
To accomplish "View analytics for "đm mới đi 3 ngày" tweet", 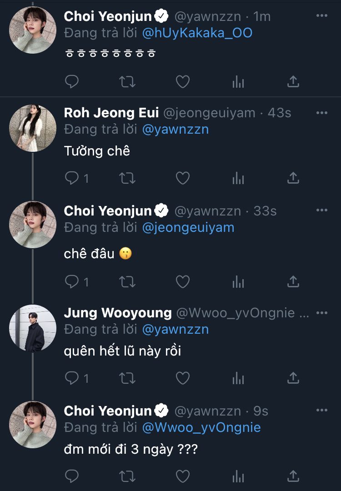I will 238,476.
